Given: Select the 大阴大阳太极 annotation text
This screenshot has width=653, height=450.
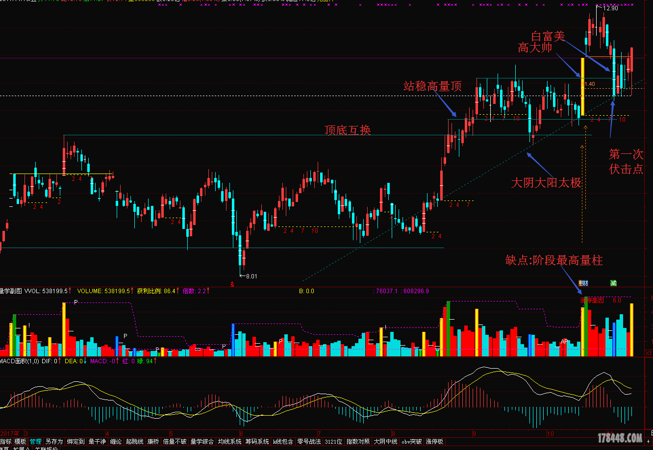Looking at the screenshot, I should click(546, 183).
